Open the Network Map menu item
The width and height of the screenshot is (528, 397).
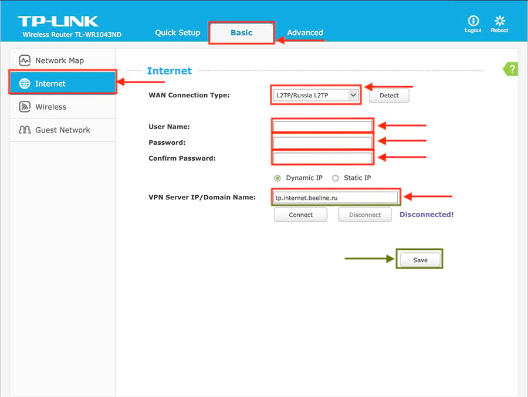(x=63, y=60)
